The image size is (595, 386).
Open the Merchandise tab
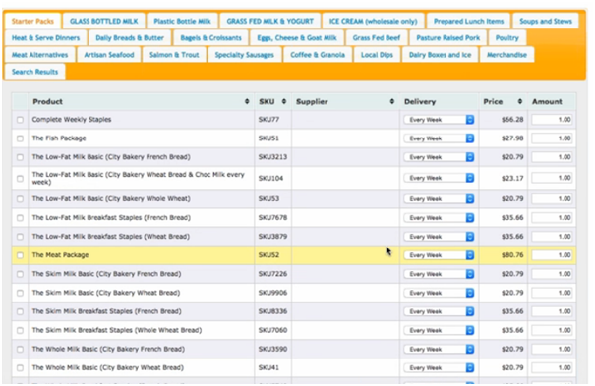[x=506, y=55]
